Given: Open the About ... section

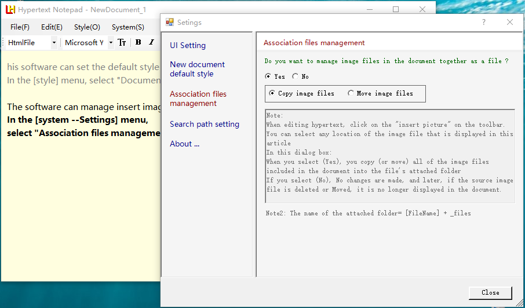Looking at the screenshot, I should coord(184,144).
